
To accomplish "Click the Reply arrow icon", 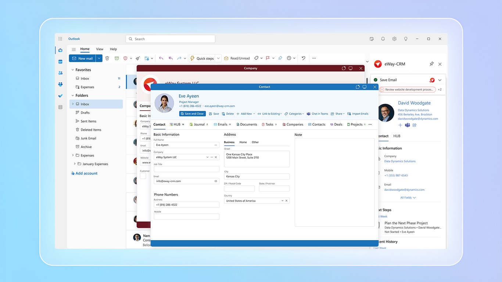I will (x=161, y=58).
